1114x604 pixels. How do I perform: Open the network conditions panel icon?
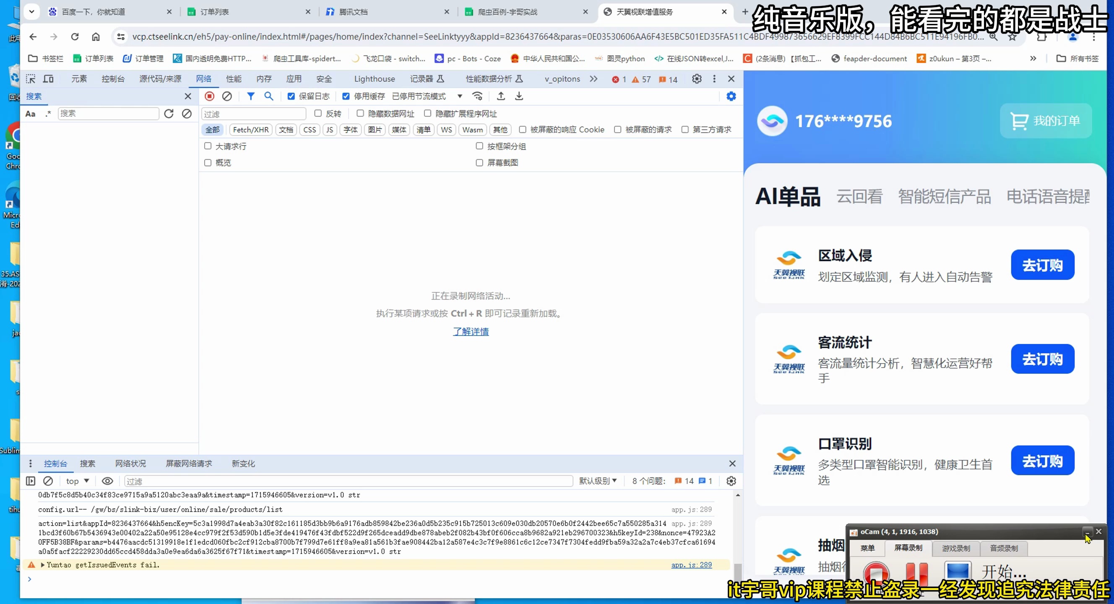coord(477,96)
